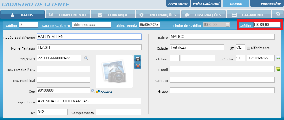Open the Cobrança tab
The image size is (284, 120).
[112, 15]
